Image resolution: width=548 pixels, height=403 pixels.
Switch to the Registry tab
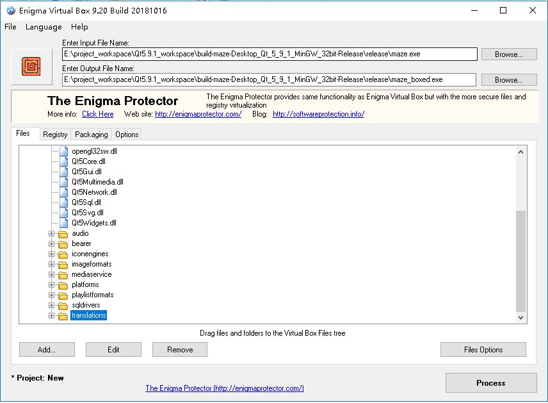pos(55,135)
